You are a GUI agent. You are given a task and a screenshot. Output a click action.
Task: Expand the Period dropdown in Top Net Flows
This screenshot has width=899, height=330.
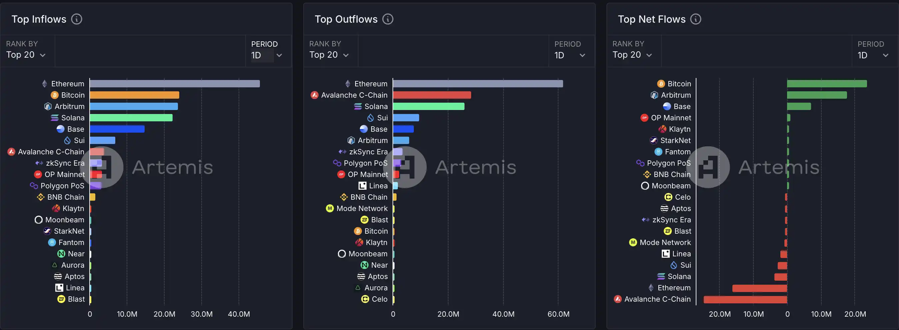click(873, 55)
